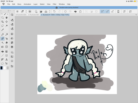This screenshot has height=103, width=138.
Task: Choose the Text tool
Action: (x=6, y=60)
